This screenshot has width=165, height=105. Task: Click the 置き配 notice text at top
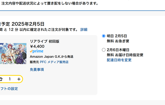coord(50,3)
